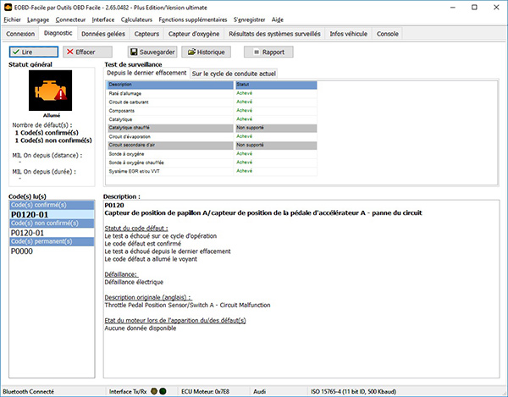Click the Rx green indicator LED

coord(163,391)
